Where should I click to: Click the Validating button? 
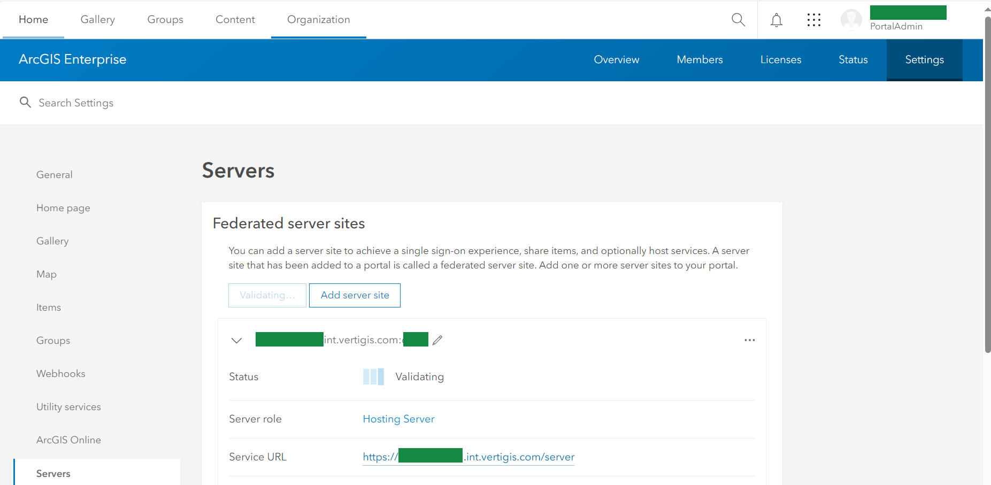pyautogui.click(x=267, y=295)
